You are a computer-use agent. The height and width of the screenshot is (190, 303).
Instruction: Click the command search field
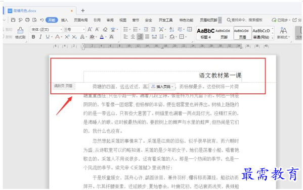tap(245, 20)
